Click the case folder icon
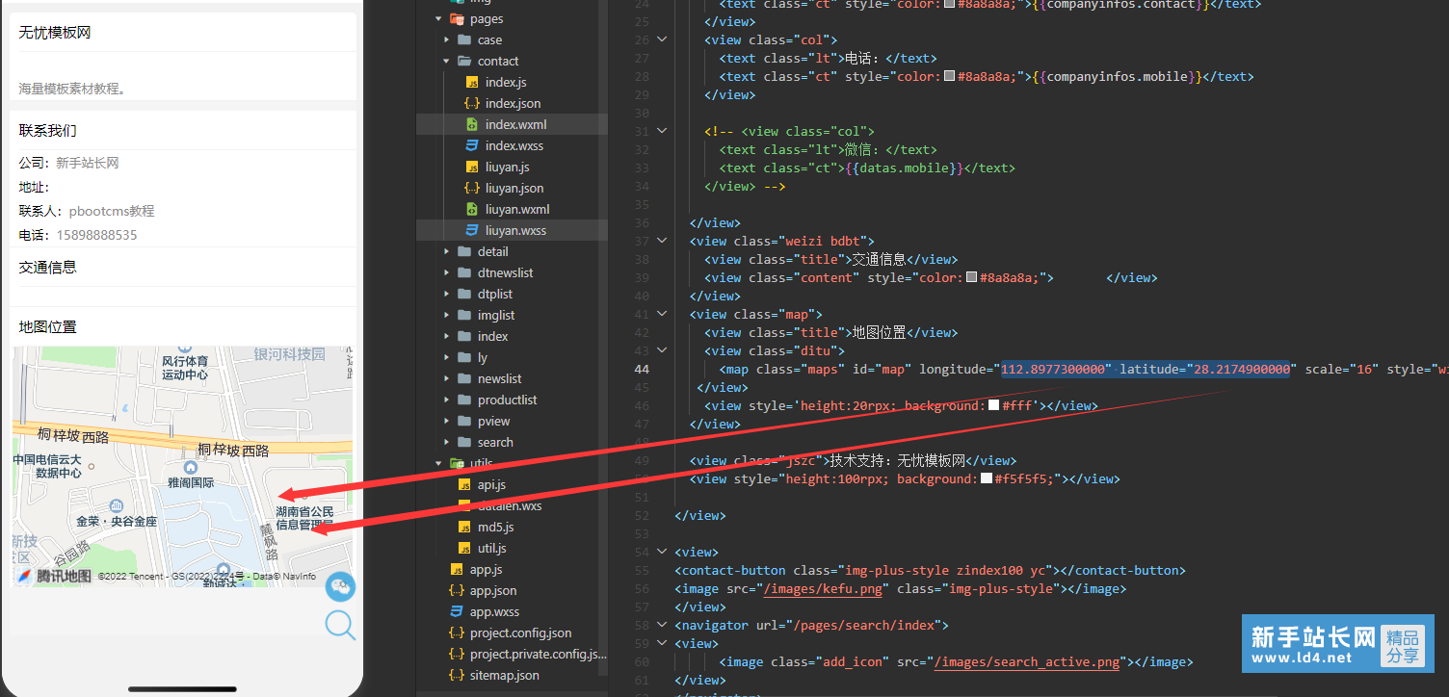Viewport: 1449px width, 697px height. tap(464, 39)
